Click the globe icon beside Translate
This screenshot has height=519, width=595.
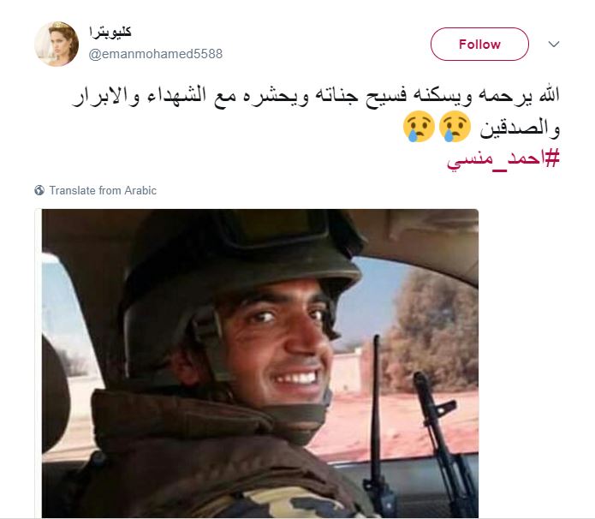(x=39, y=190)
